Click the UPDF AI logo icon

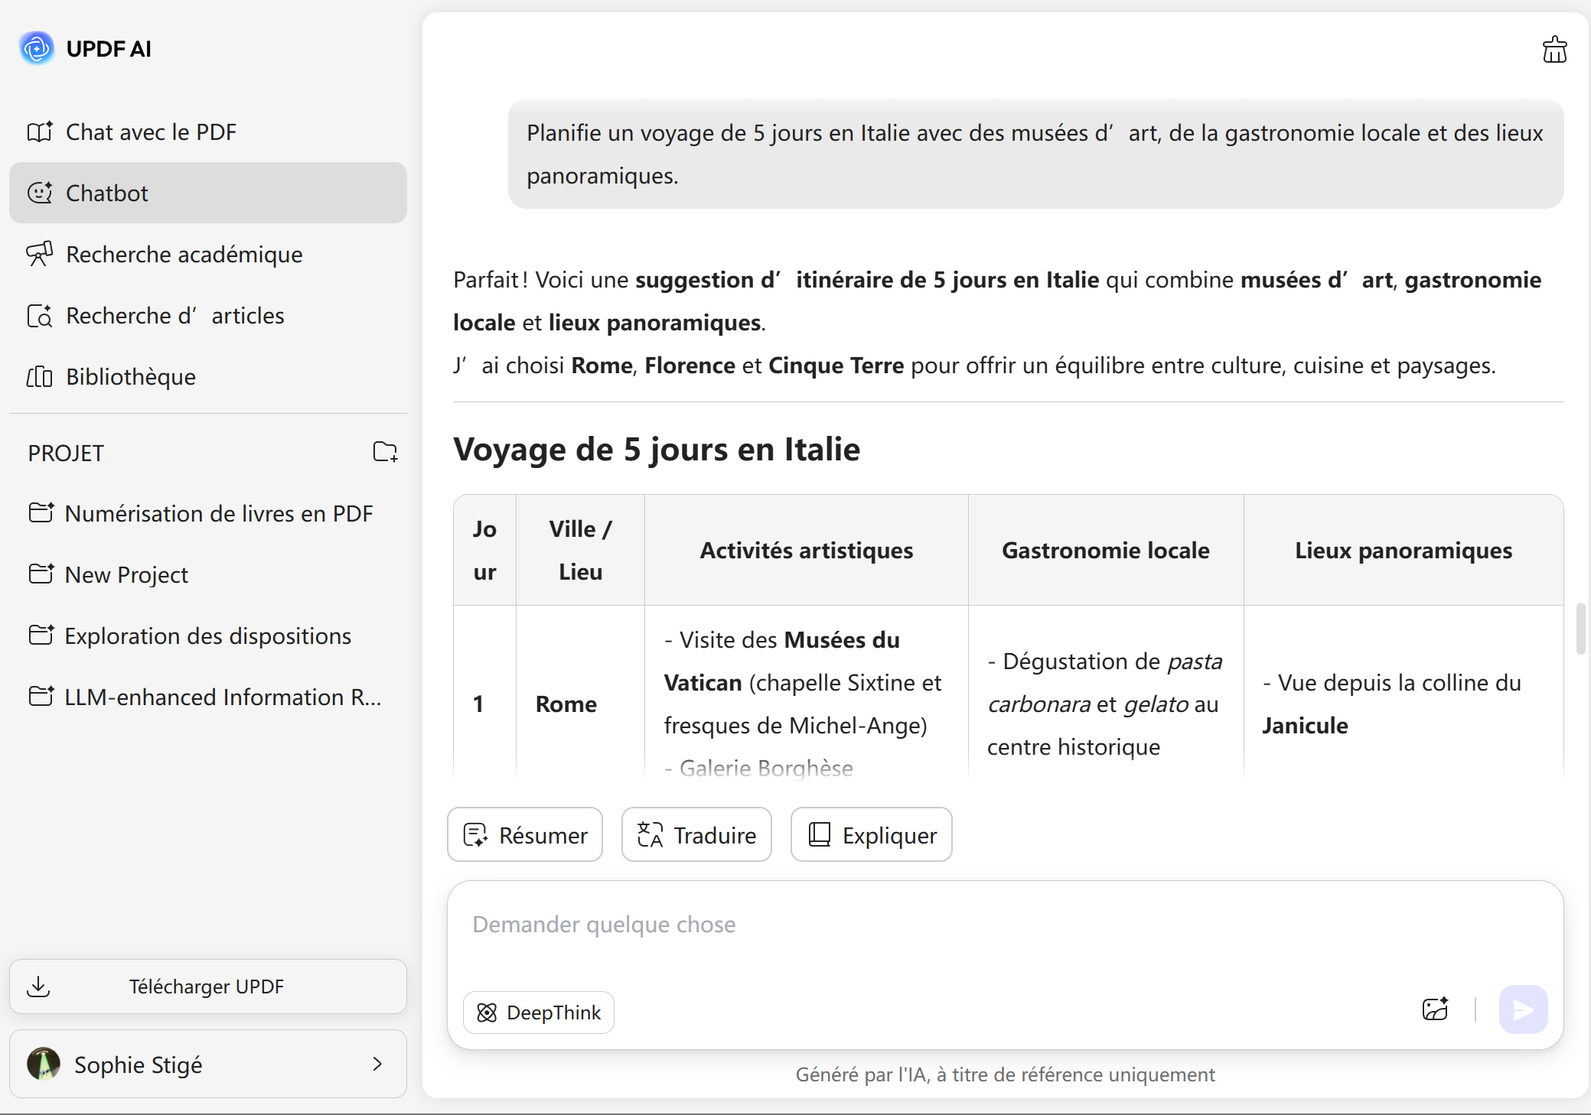coord(37,48)
